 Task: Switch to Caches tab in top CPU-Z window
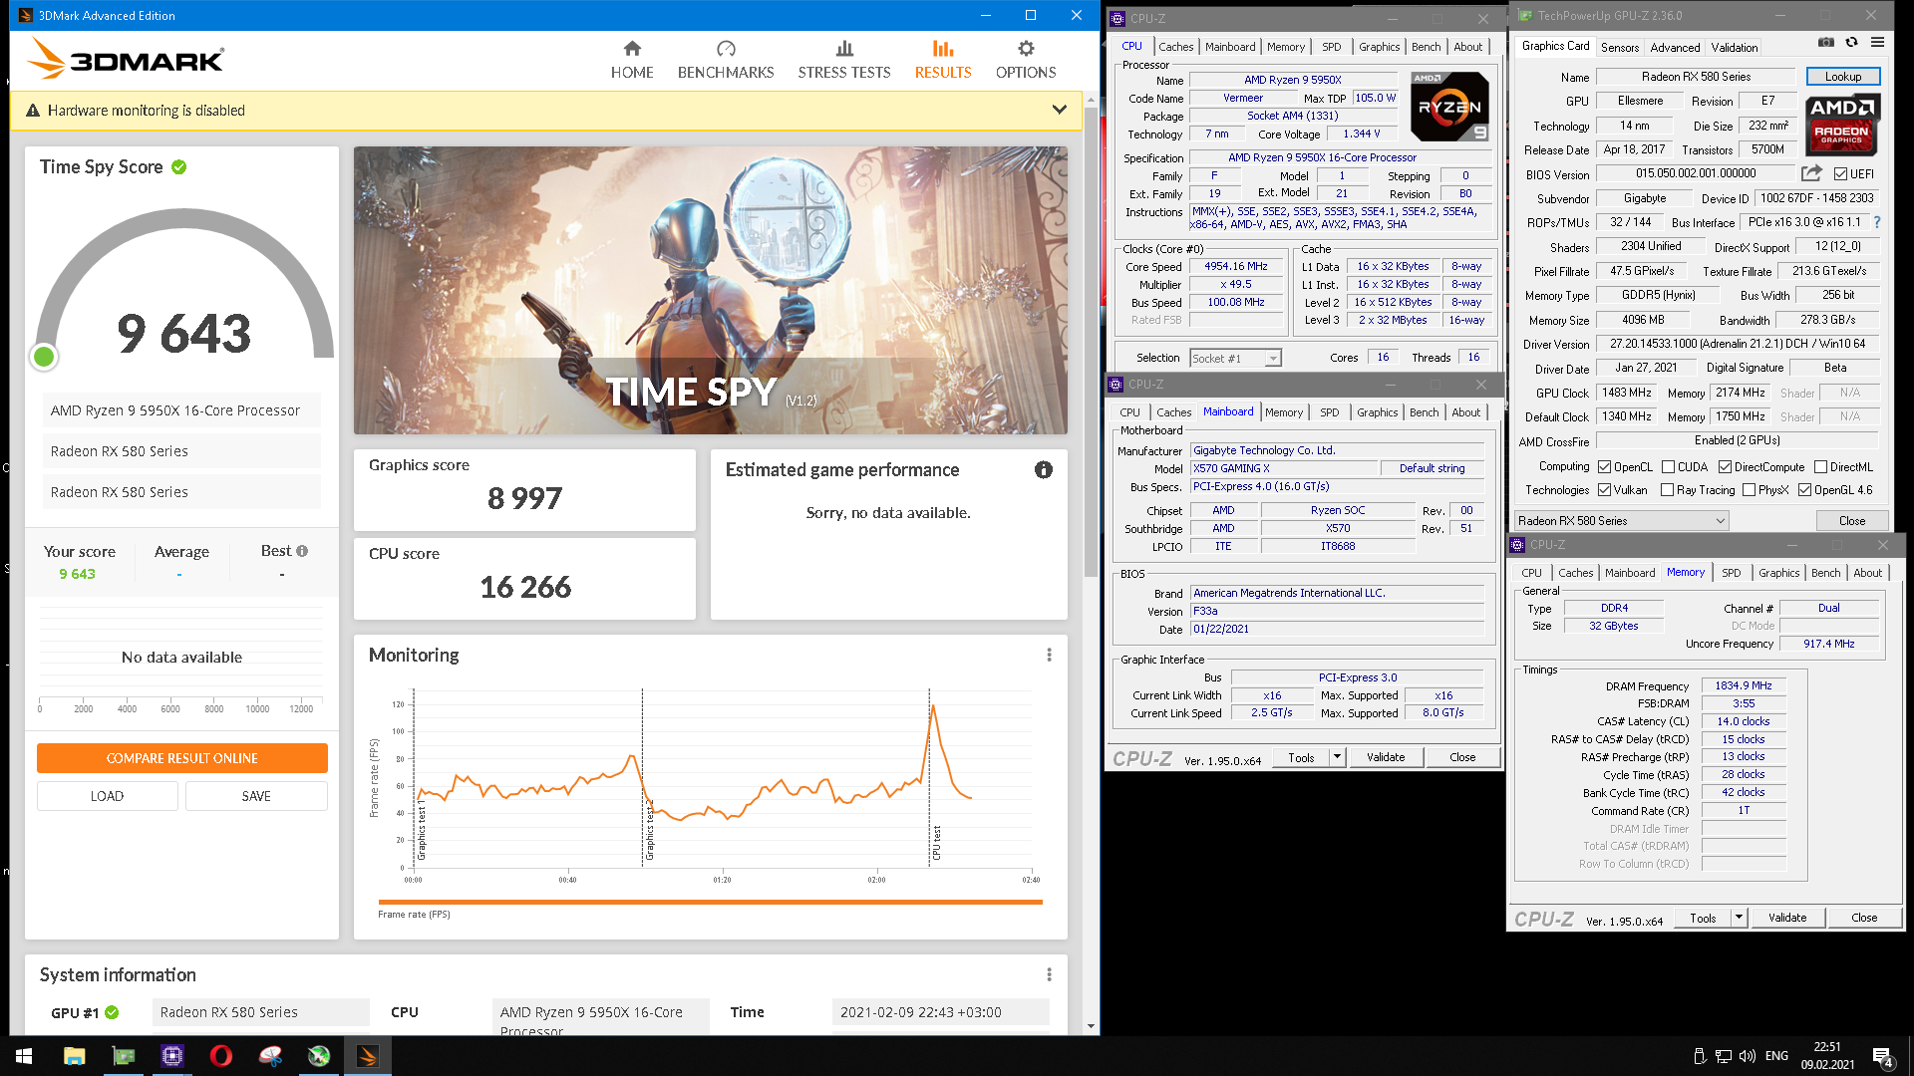(x=1175, y=47)
